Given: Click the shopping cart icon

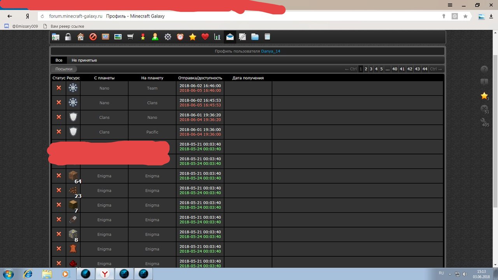Looking at the screenshot, I should point(130,37).
